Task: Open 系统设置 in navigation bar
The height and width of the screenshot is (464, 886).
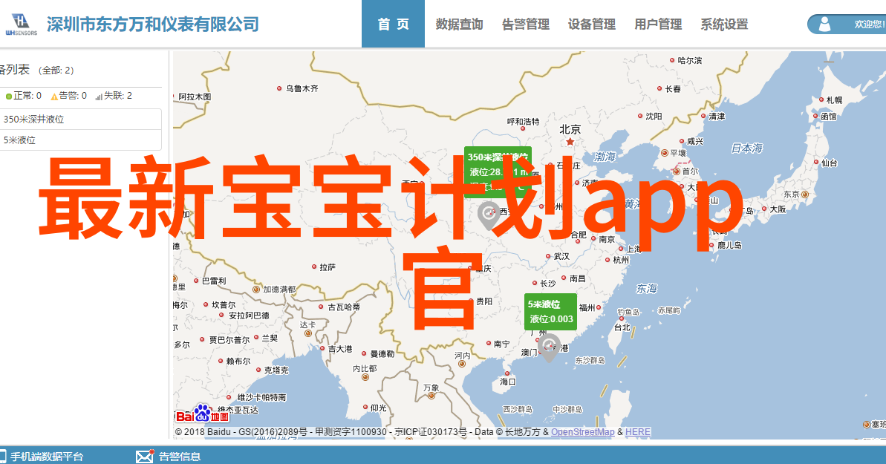Action: point(724,24)
